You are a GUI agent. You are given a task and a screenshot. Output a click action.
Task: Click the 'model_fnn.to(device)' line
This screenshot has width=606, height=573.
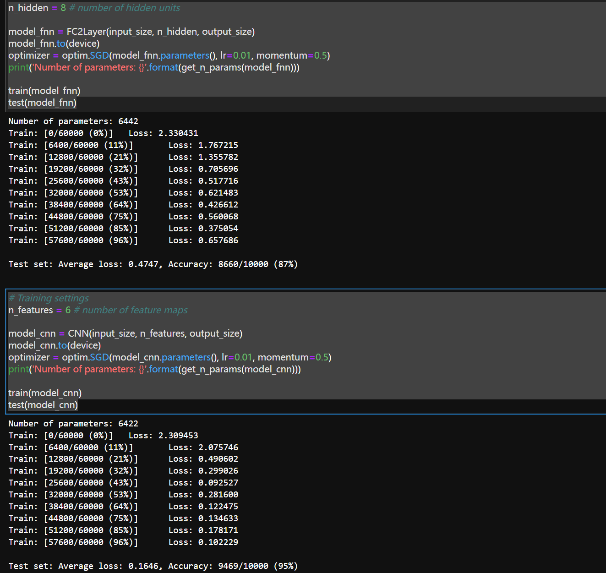pyautogui.click(x=54, y=44)
